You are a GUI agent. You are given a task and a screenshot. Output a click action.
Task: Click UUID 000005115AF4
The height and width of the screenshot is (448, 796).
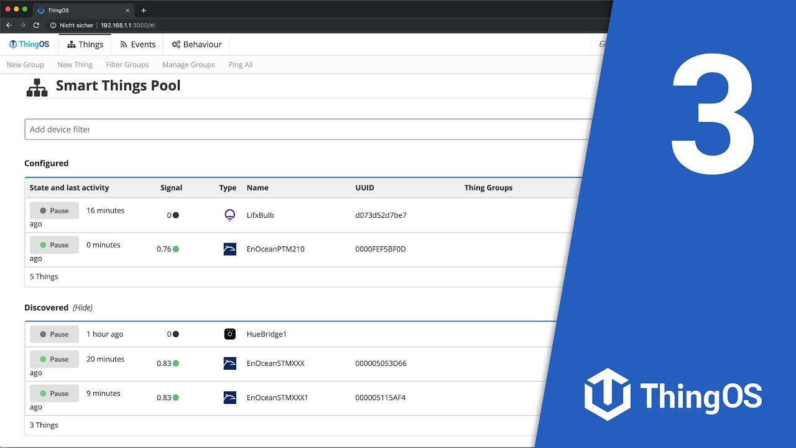point(381,398)
